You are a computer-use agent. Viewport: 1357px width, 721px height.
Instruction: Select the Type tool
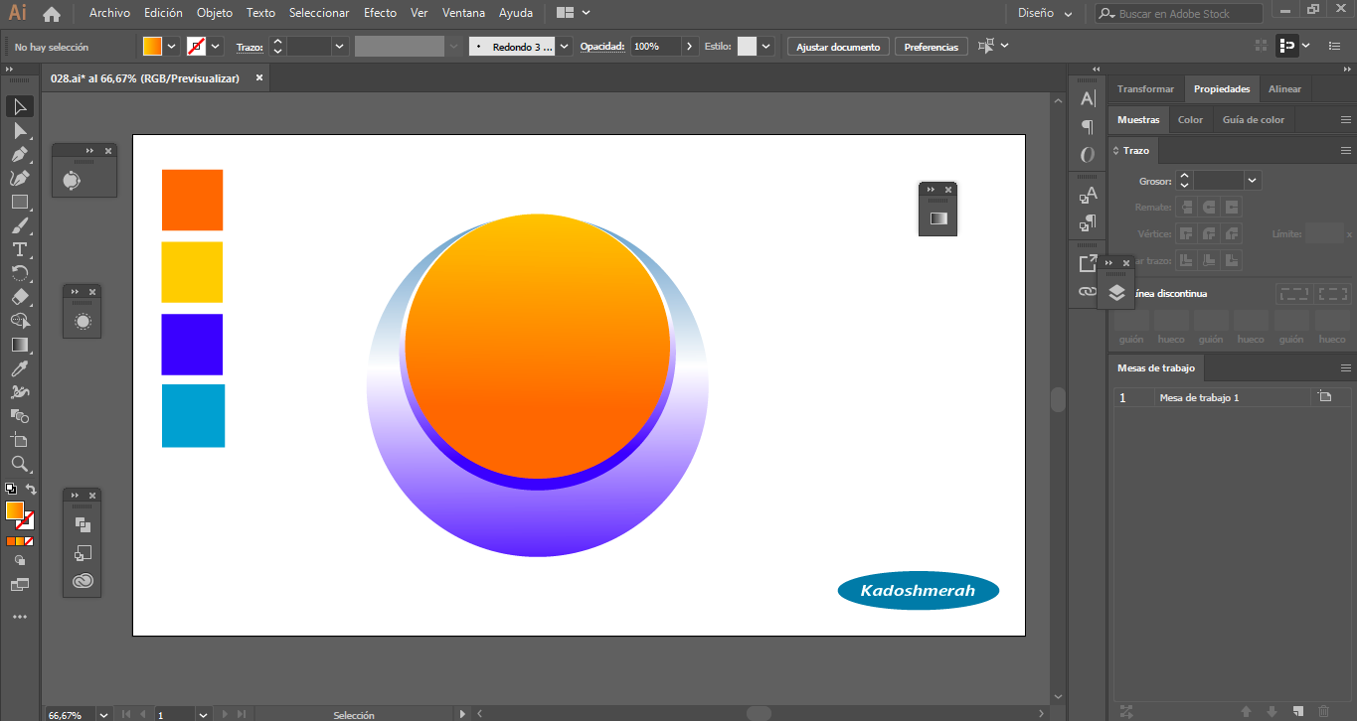coord(20,249)
